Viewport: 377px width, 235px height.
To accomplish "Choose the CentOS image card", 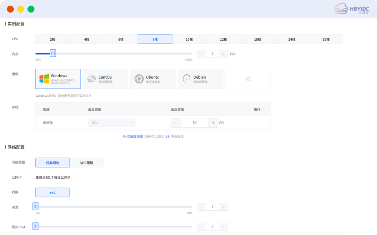I will pos(105,79).
